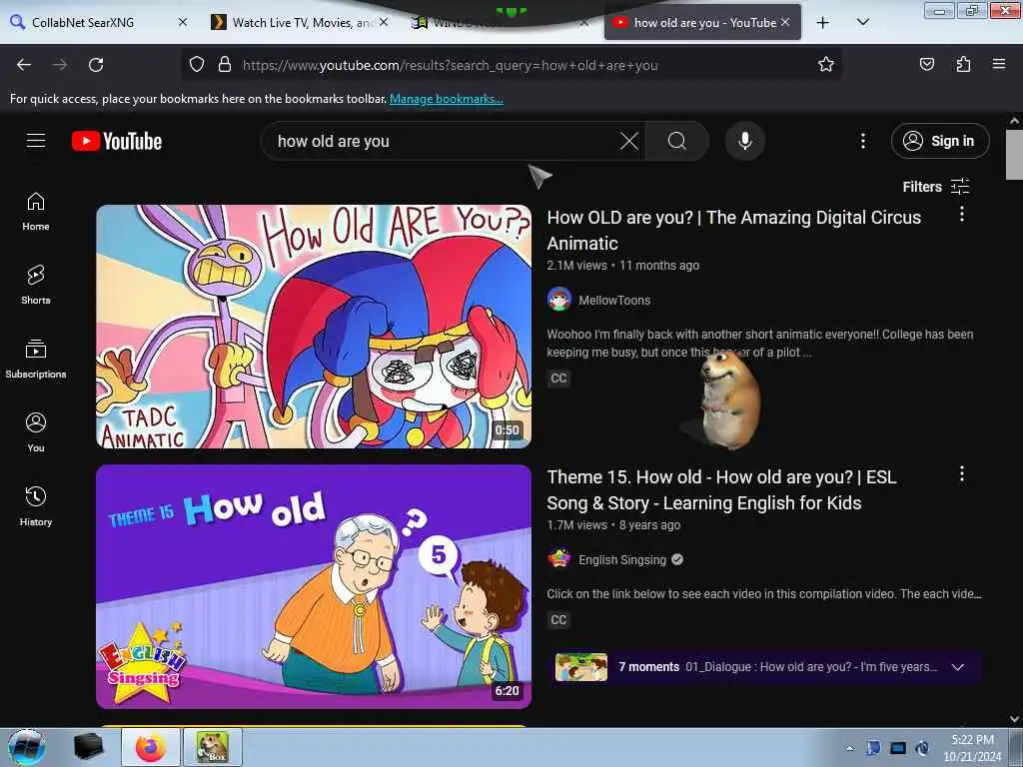Open a new browser tab
The width and height of the screenshot is (1023, 767).
pyautogui.click(x=823, y=23)
